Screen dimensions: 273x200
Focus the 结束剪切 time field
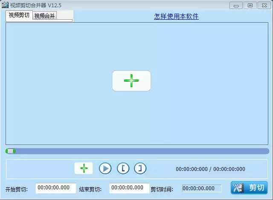tap(129, 188)
